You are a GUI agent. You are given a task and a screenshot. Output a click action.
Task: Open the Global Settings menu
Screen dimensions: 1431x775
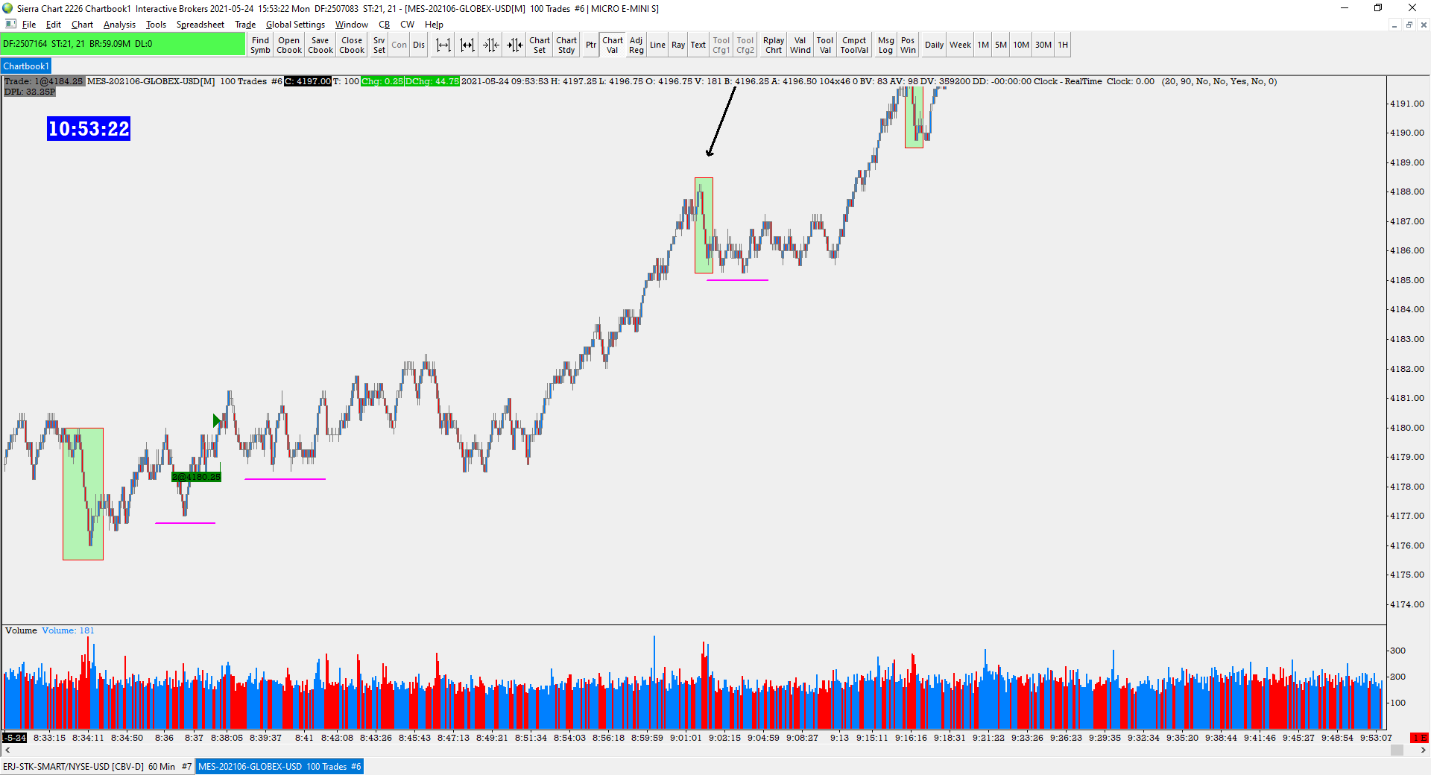click(x=295, y=25)
